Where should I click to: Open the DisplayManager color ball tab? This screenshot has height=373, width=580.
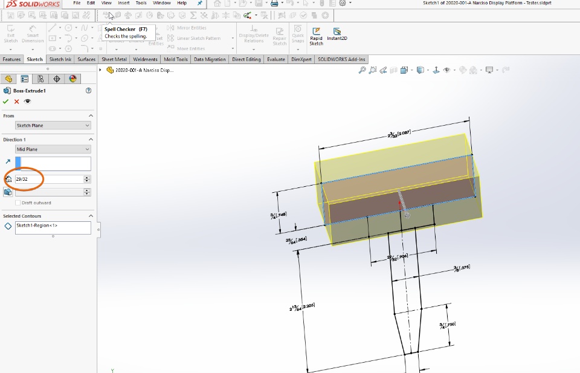tap(72, 79)
